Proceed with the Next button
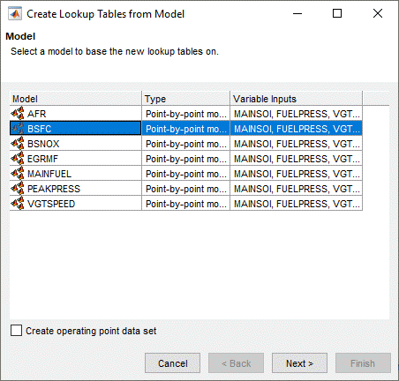 pos(299,363)
